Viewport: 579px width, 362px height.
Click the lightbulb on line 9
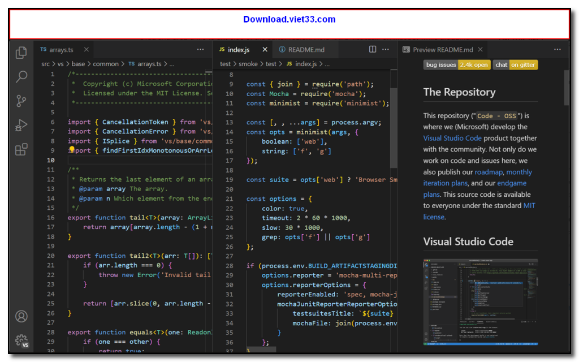tap(72, 150)
